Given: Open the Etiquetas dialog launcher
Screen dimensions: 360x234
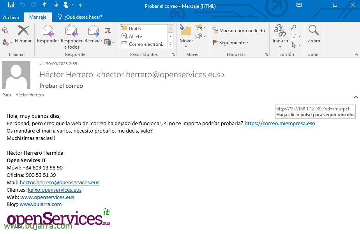Looking at the screenshot, I should [x=266, y=54].
